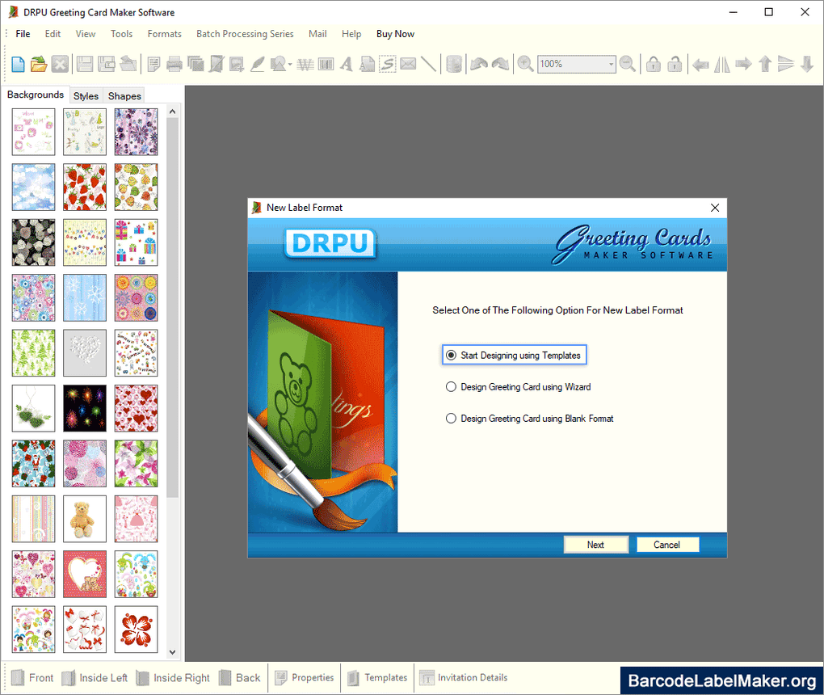This screenshot has width=824, height=695.
Task: Open a file with the folder icon
Action: point(38,64)
